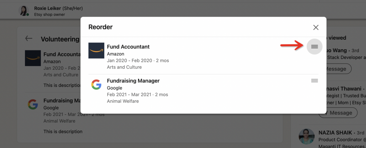Click the Fundraising Manager reorder drag handle

[x=315, y=81]
